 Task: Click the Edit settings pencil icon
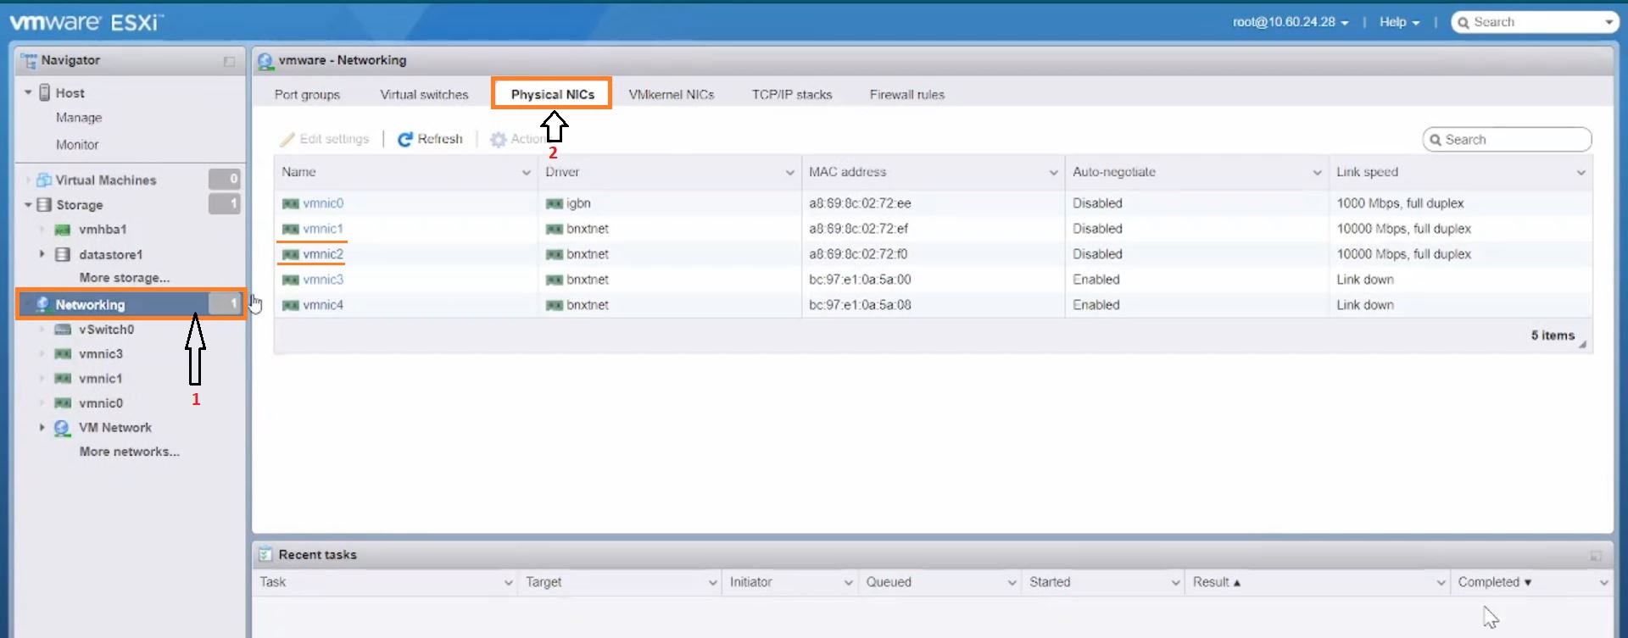click(x=287, y=139)
